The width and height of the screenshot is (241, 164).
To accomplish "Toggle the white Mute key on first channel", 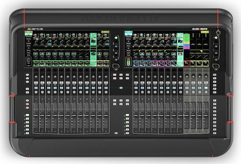I will (x=36, y=83).
